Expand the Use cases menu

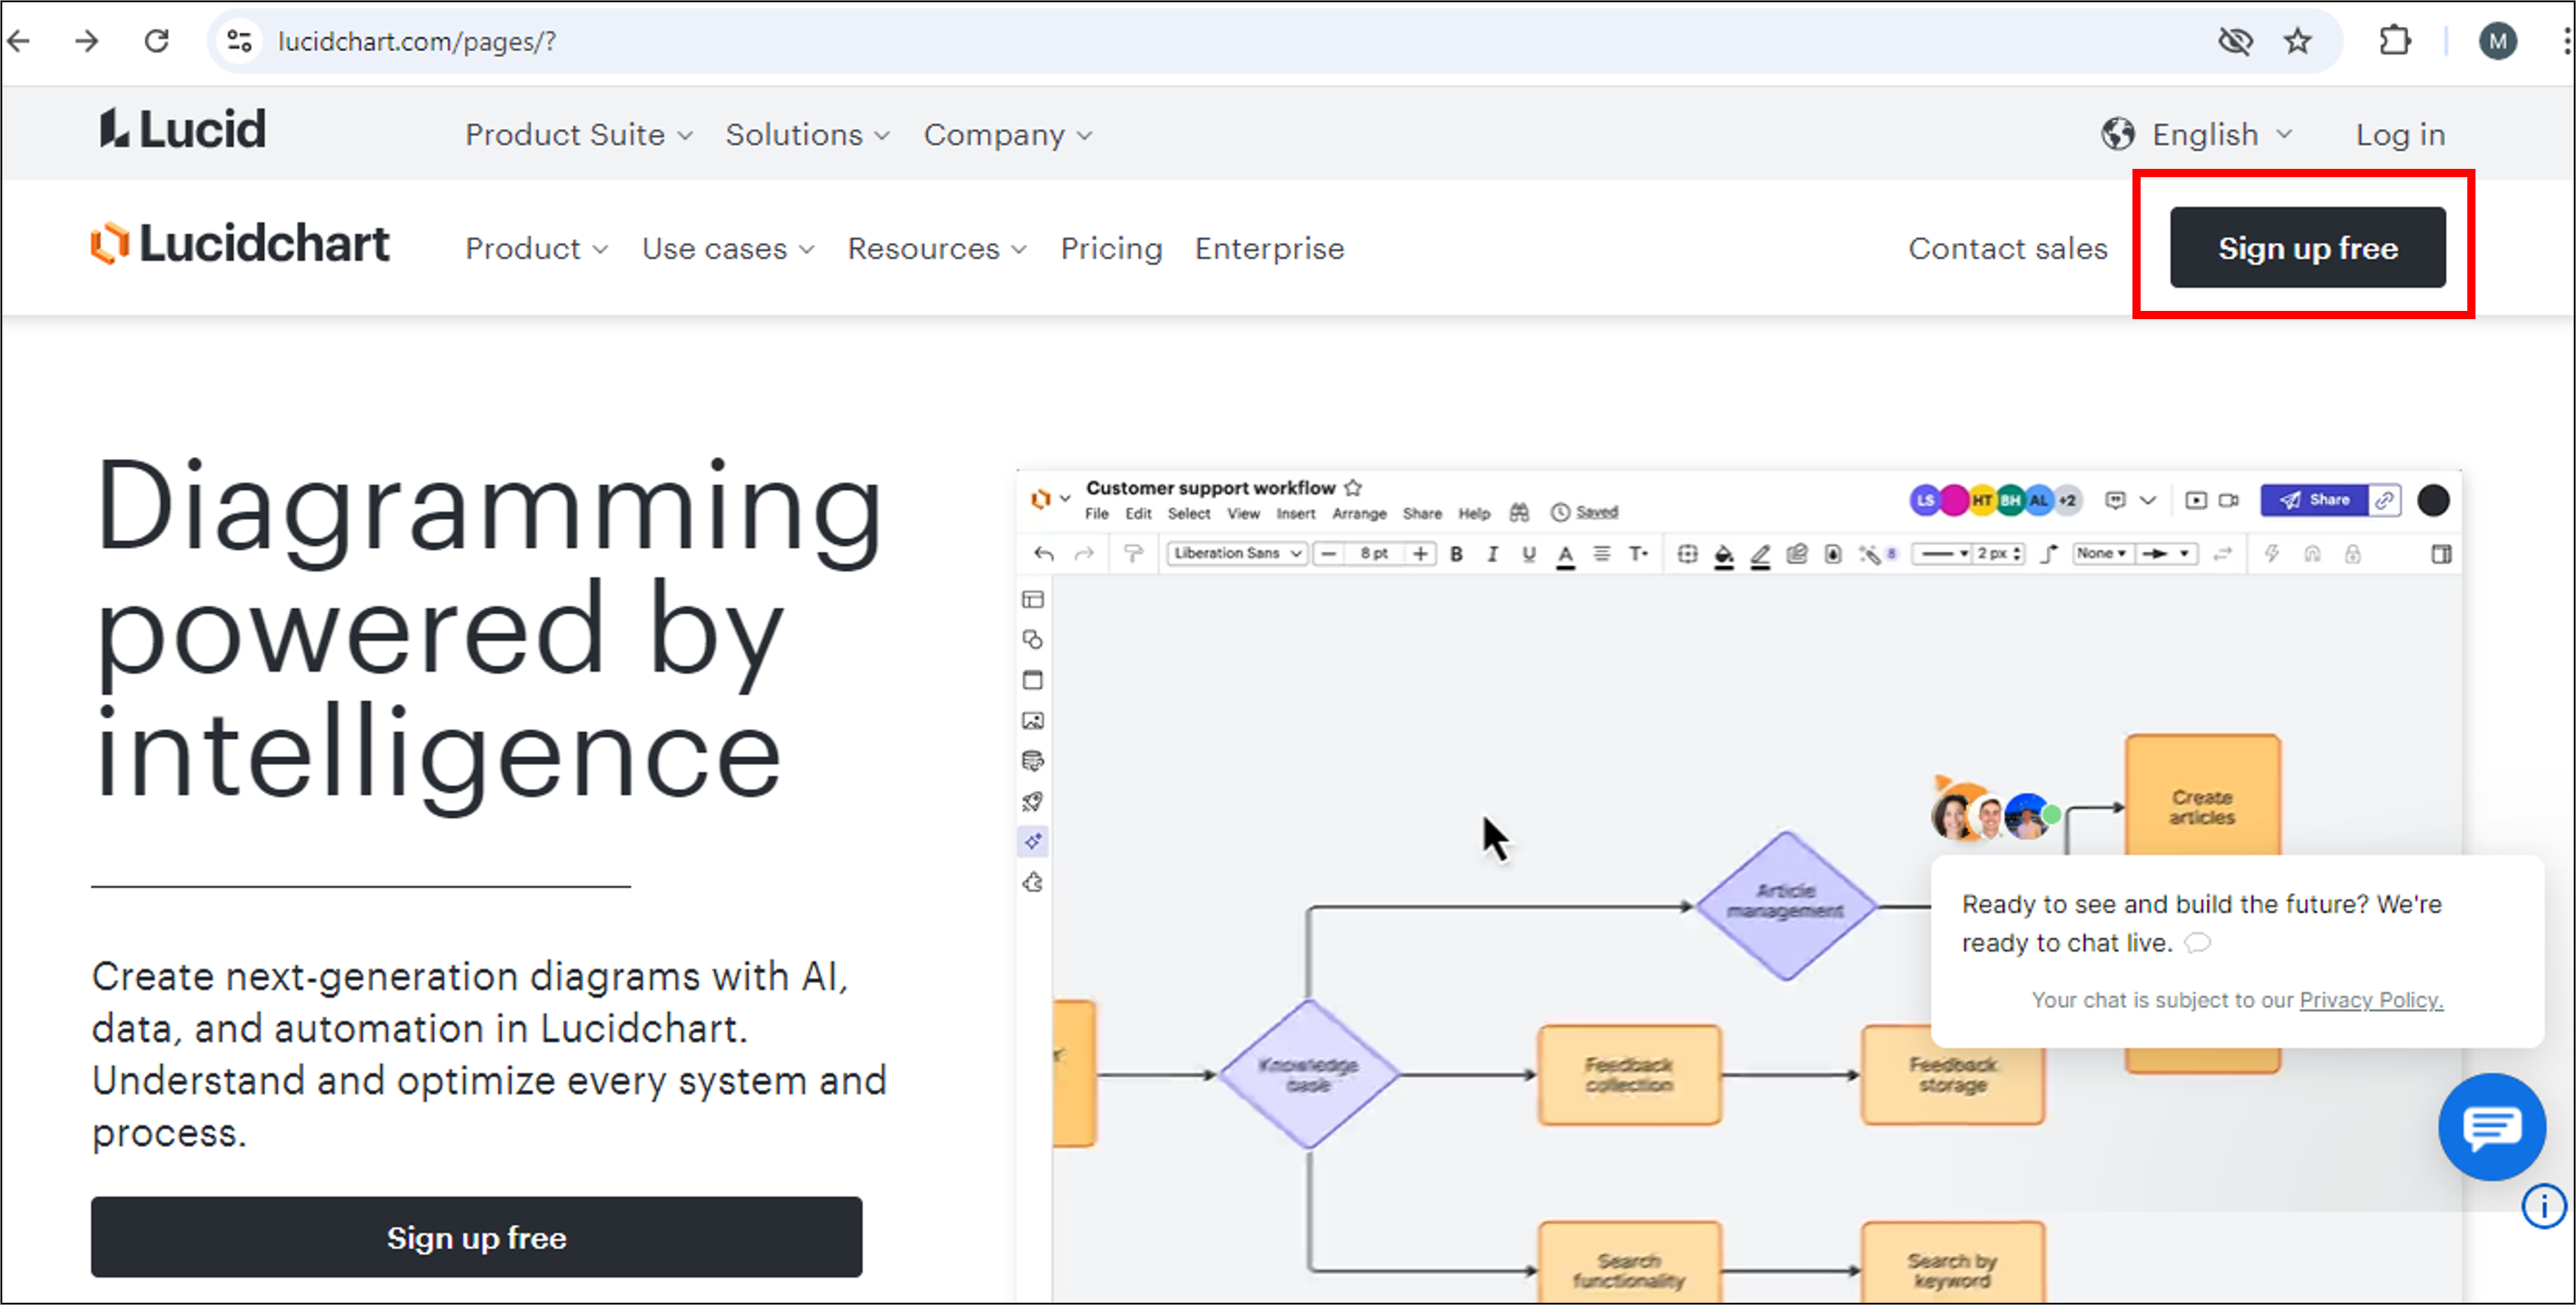click(x=727, y=249)
